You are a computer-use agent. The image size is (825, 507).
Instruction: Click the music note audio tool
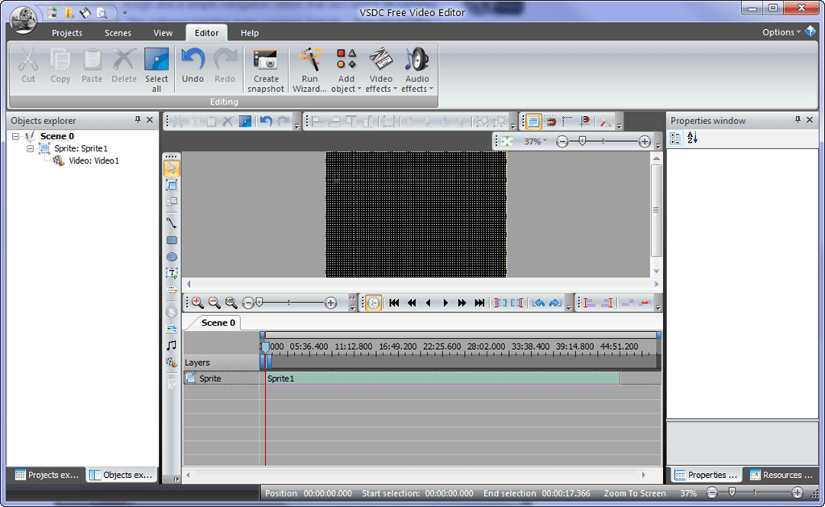pyautogui.click(x=172, y=345)
